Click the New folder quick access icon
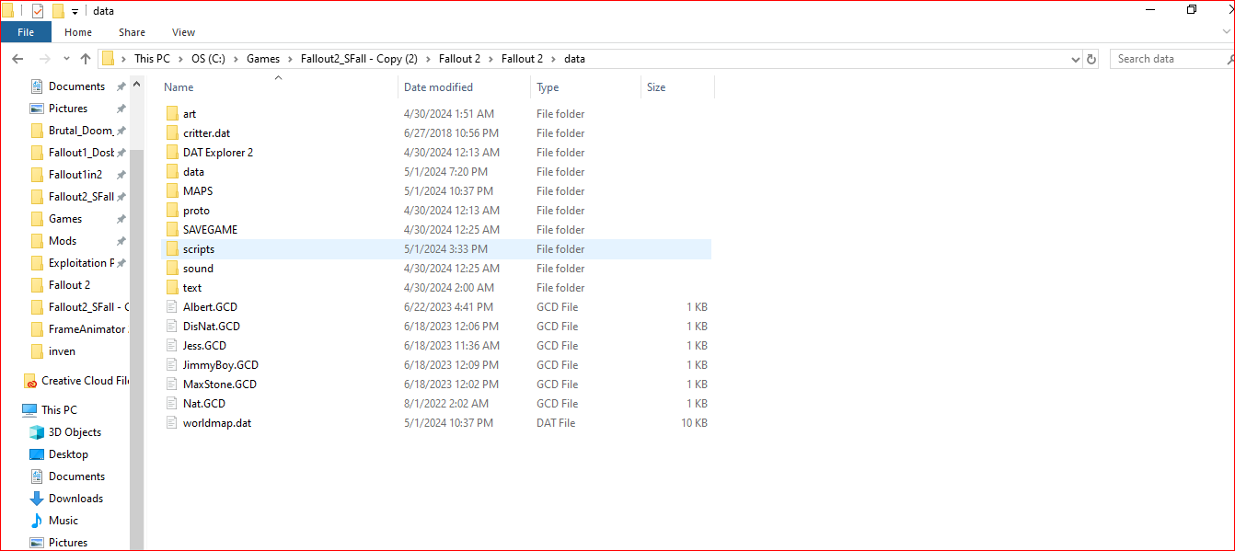This screenshot has height=551, width=1235. coord(58,11)
